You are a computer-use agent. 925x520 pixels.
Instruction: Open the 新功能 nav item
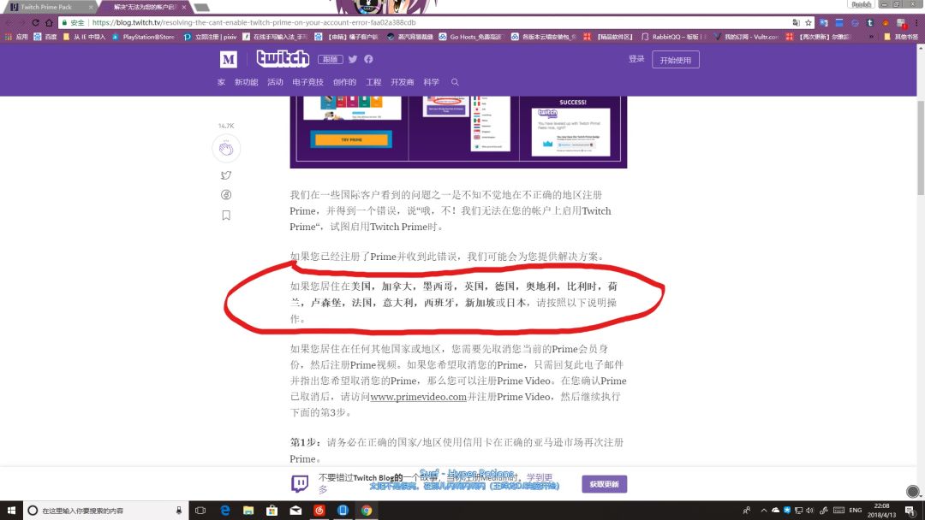(246, 82)
